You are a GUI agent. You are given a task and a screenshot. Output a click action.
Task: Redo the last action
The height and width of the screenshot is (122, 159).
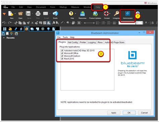point(10,23)
